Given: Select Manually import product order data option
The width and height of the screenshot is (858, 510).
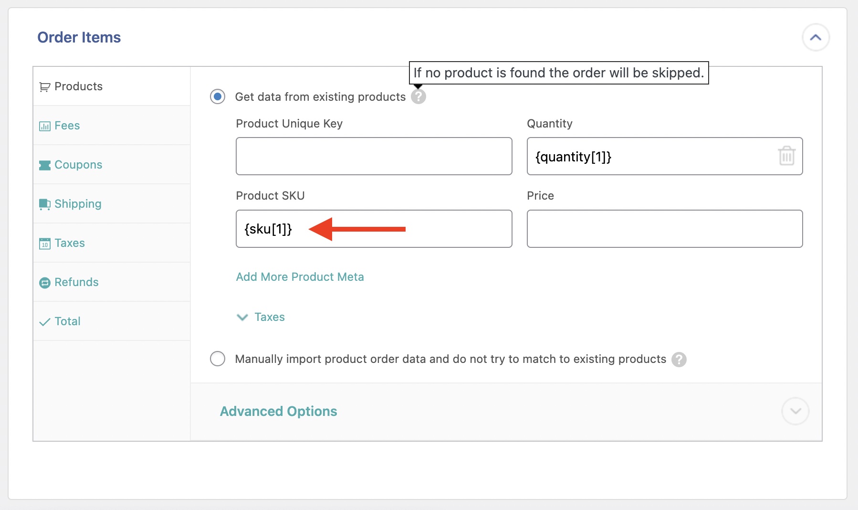Looking at the screenshot, I should pos(218,359).
